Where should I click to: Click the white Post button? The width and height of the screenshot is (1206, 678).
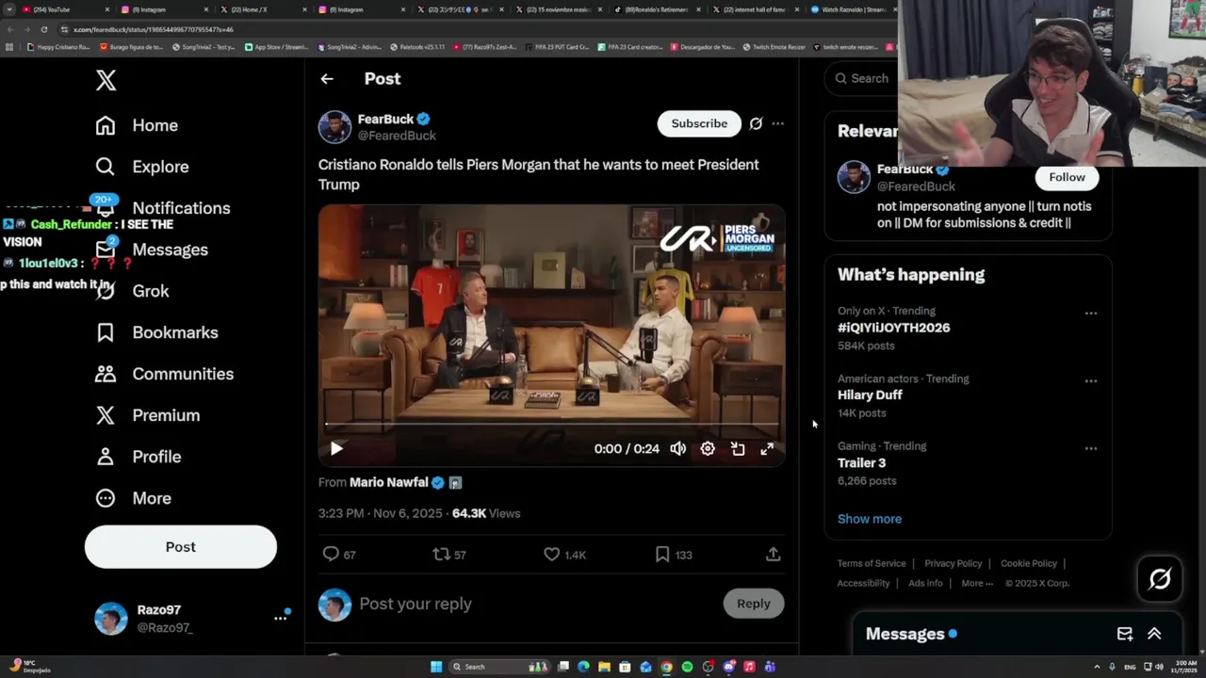tap(181, 547)
